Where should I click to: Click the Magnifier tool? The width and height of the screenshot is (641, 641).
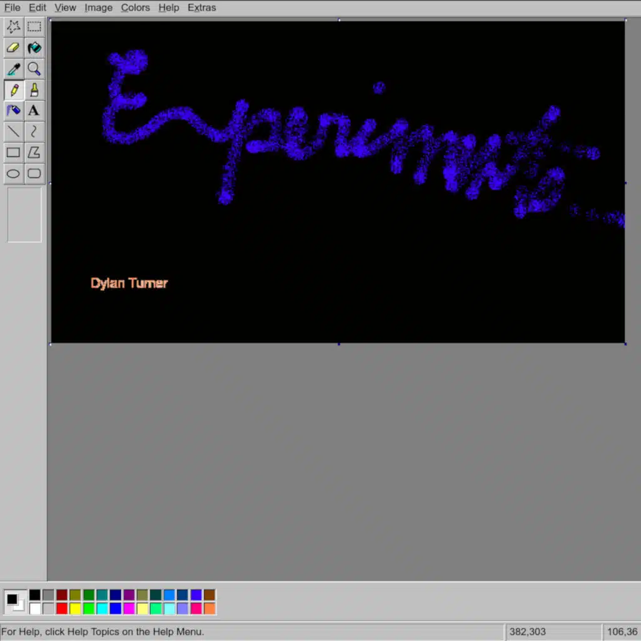[34, 69]
